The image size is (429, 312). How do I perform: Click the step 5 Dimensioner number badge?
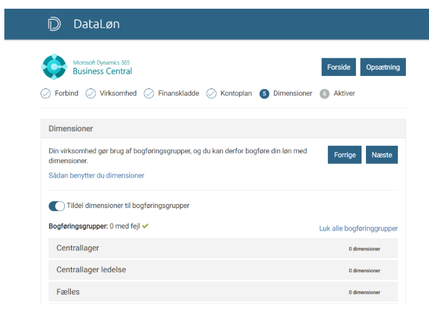[264, 93]
